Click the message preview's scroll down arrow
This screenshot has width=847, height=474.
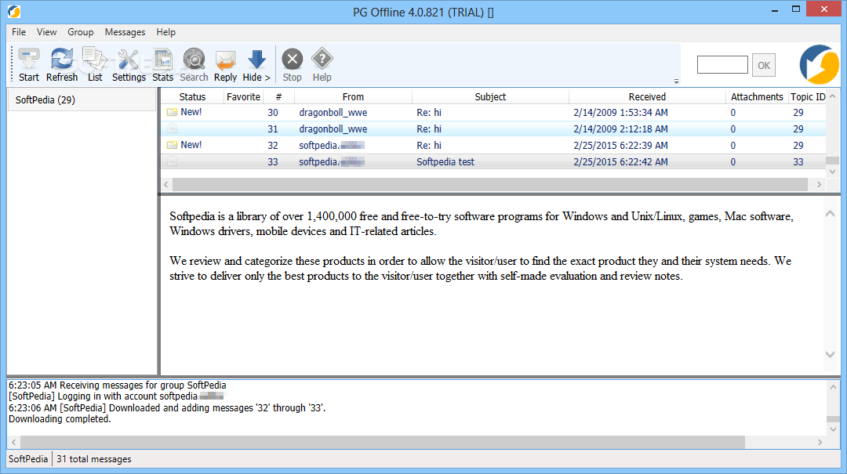pyautogui.click(x=831, y=355)
